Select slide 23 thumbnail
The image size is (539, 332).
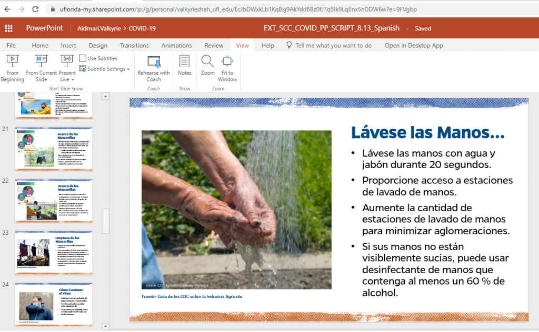53,252
